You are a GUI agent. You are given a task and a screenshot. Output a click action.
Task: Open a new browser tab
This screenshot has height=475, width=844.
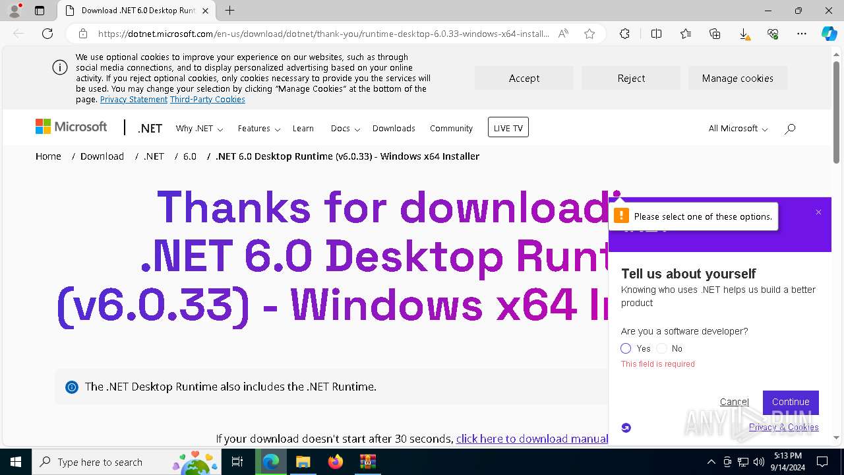pos(229,11)
